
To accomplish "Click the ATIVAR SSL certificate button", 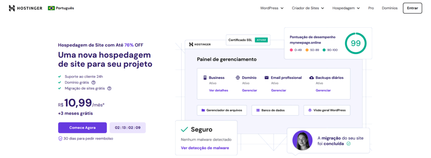I will coord(261,40).
